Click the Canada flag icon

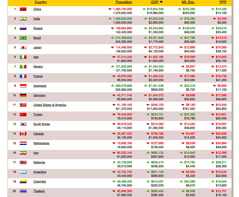[x=23, y=134]
